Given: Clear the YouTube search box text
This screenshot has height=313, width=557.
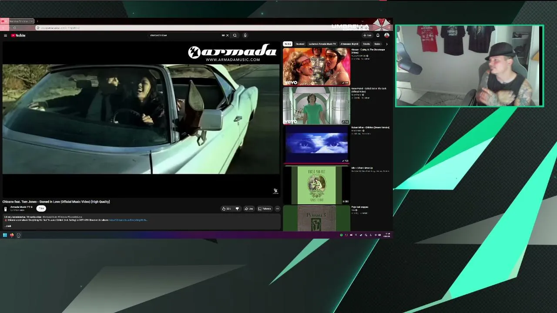Looking at the screenshot, I should coord(227,36).
